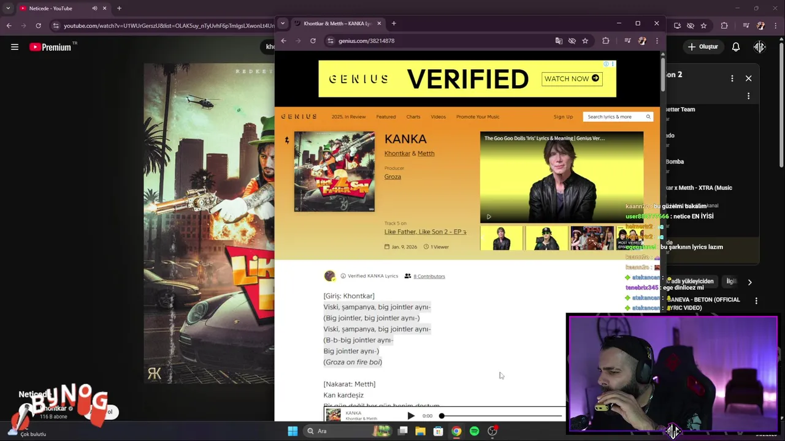Screen dimensions: 785x441
Task: Click the YouTube Premium logo
Action: pyautogui.click(x=50, y=47)
